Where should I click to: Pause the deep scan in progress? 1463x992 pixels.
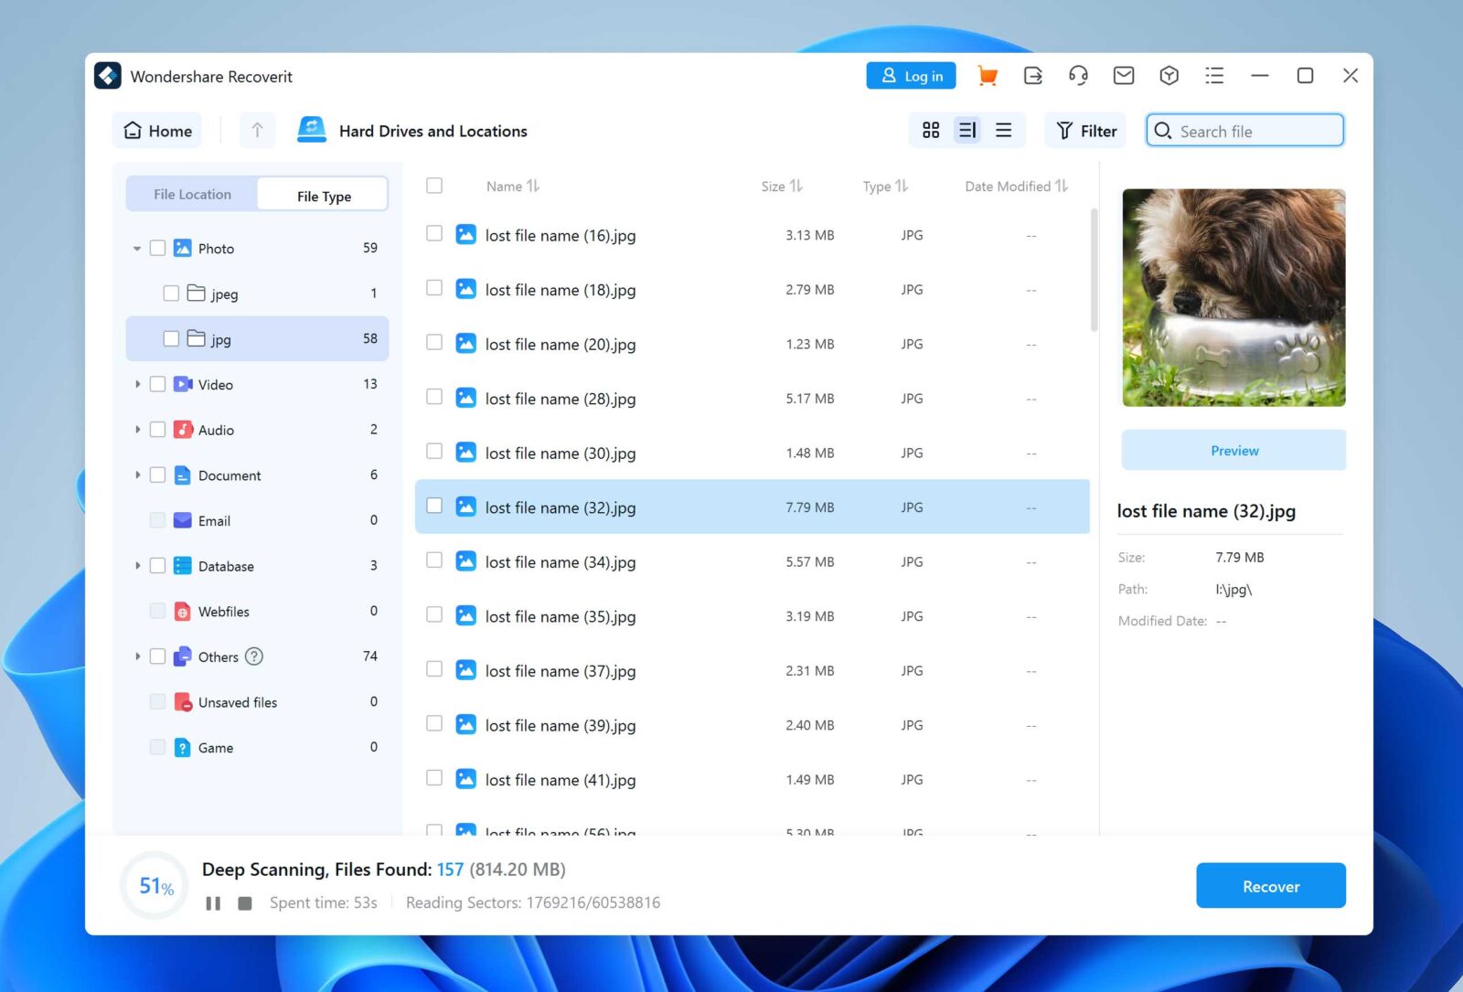click(213, 902)
